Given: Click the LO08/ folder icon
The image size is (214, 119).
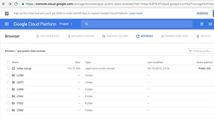Looking at the screenshot, I should [13, 89].
